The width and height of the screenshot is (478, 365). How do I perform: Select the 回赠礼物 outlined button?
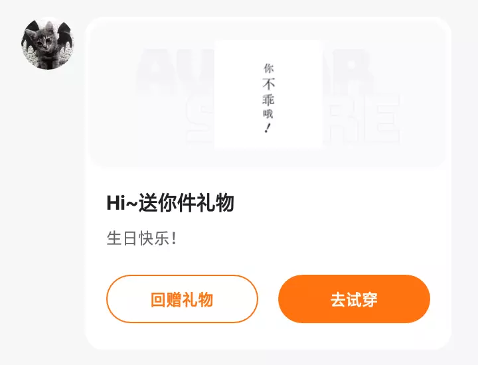182,299
